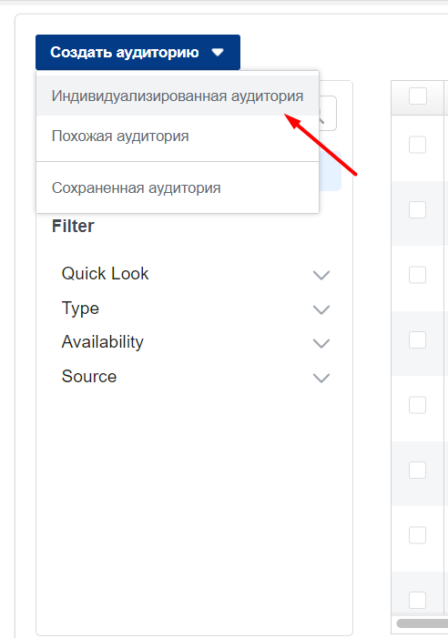Click the Quick Look filter label
Viewport: 448px width, 638px height.
105,273
